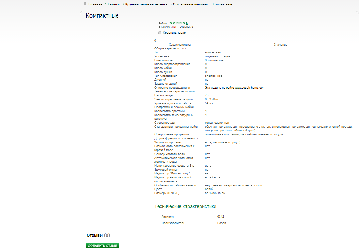
Task: Select the second rating star
Action: click(x=174, y=23)
